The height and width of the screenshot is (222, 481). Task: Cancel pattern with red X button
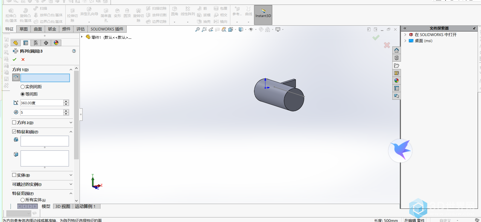click(23, 60)
